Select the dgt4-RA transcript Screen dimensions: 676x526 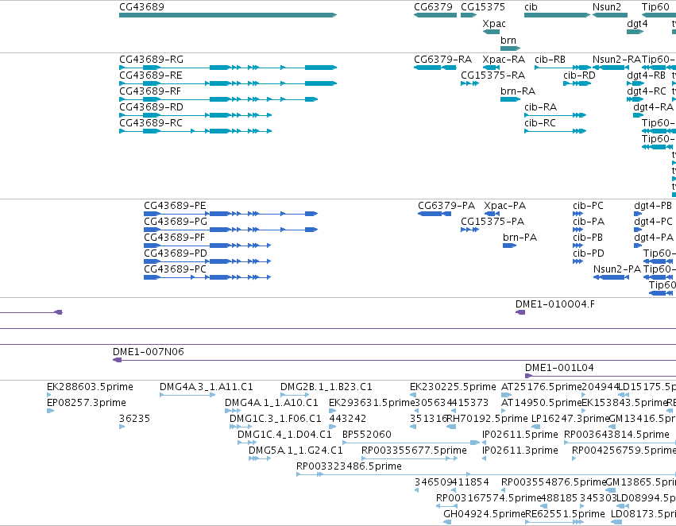[638, 115]
